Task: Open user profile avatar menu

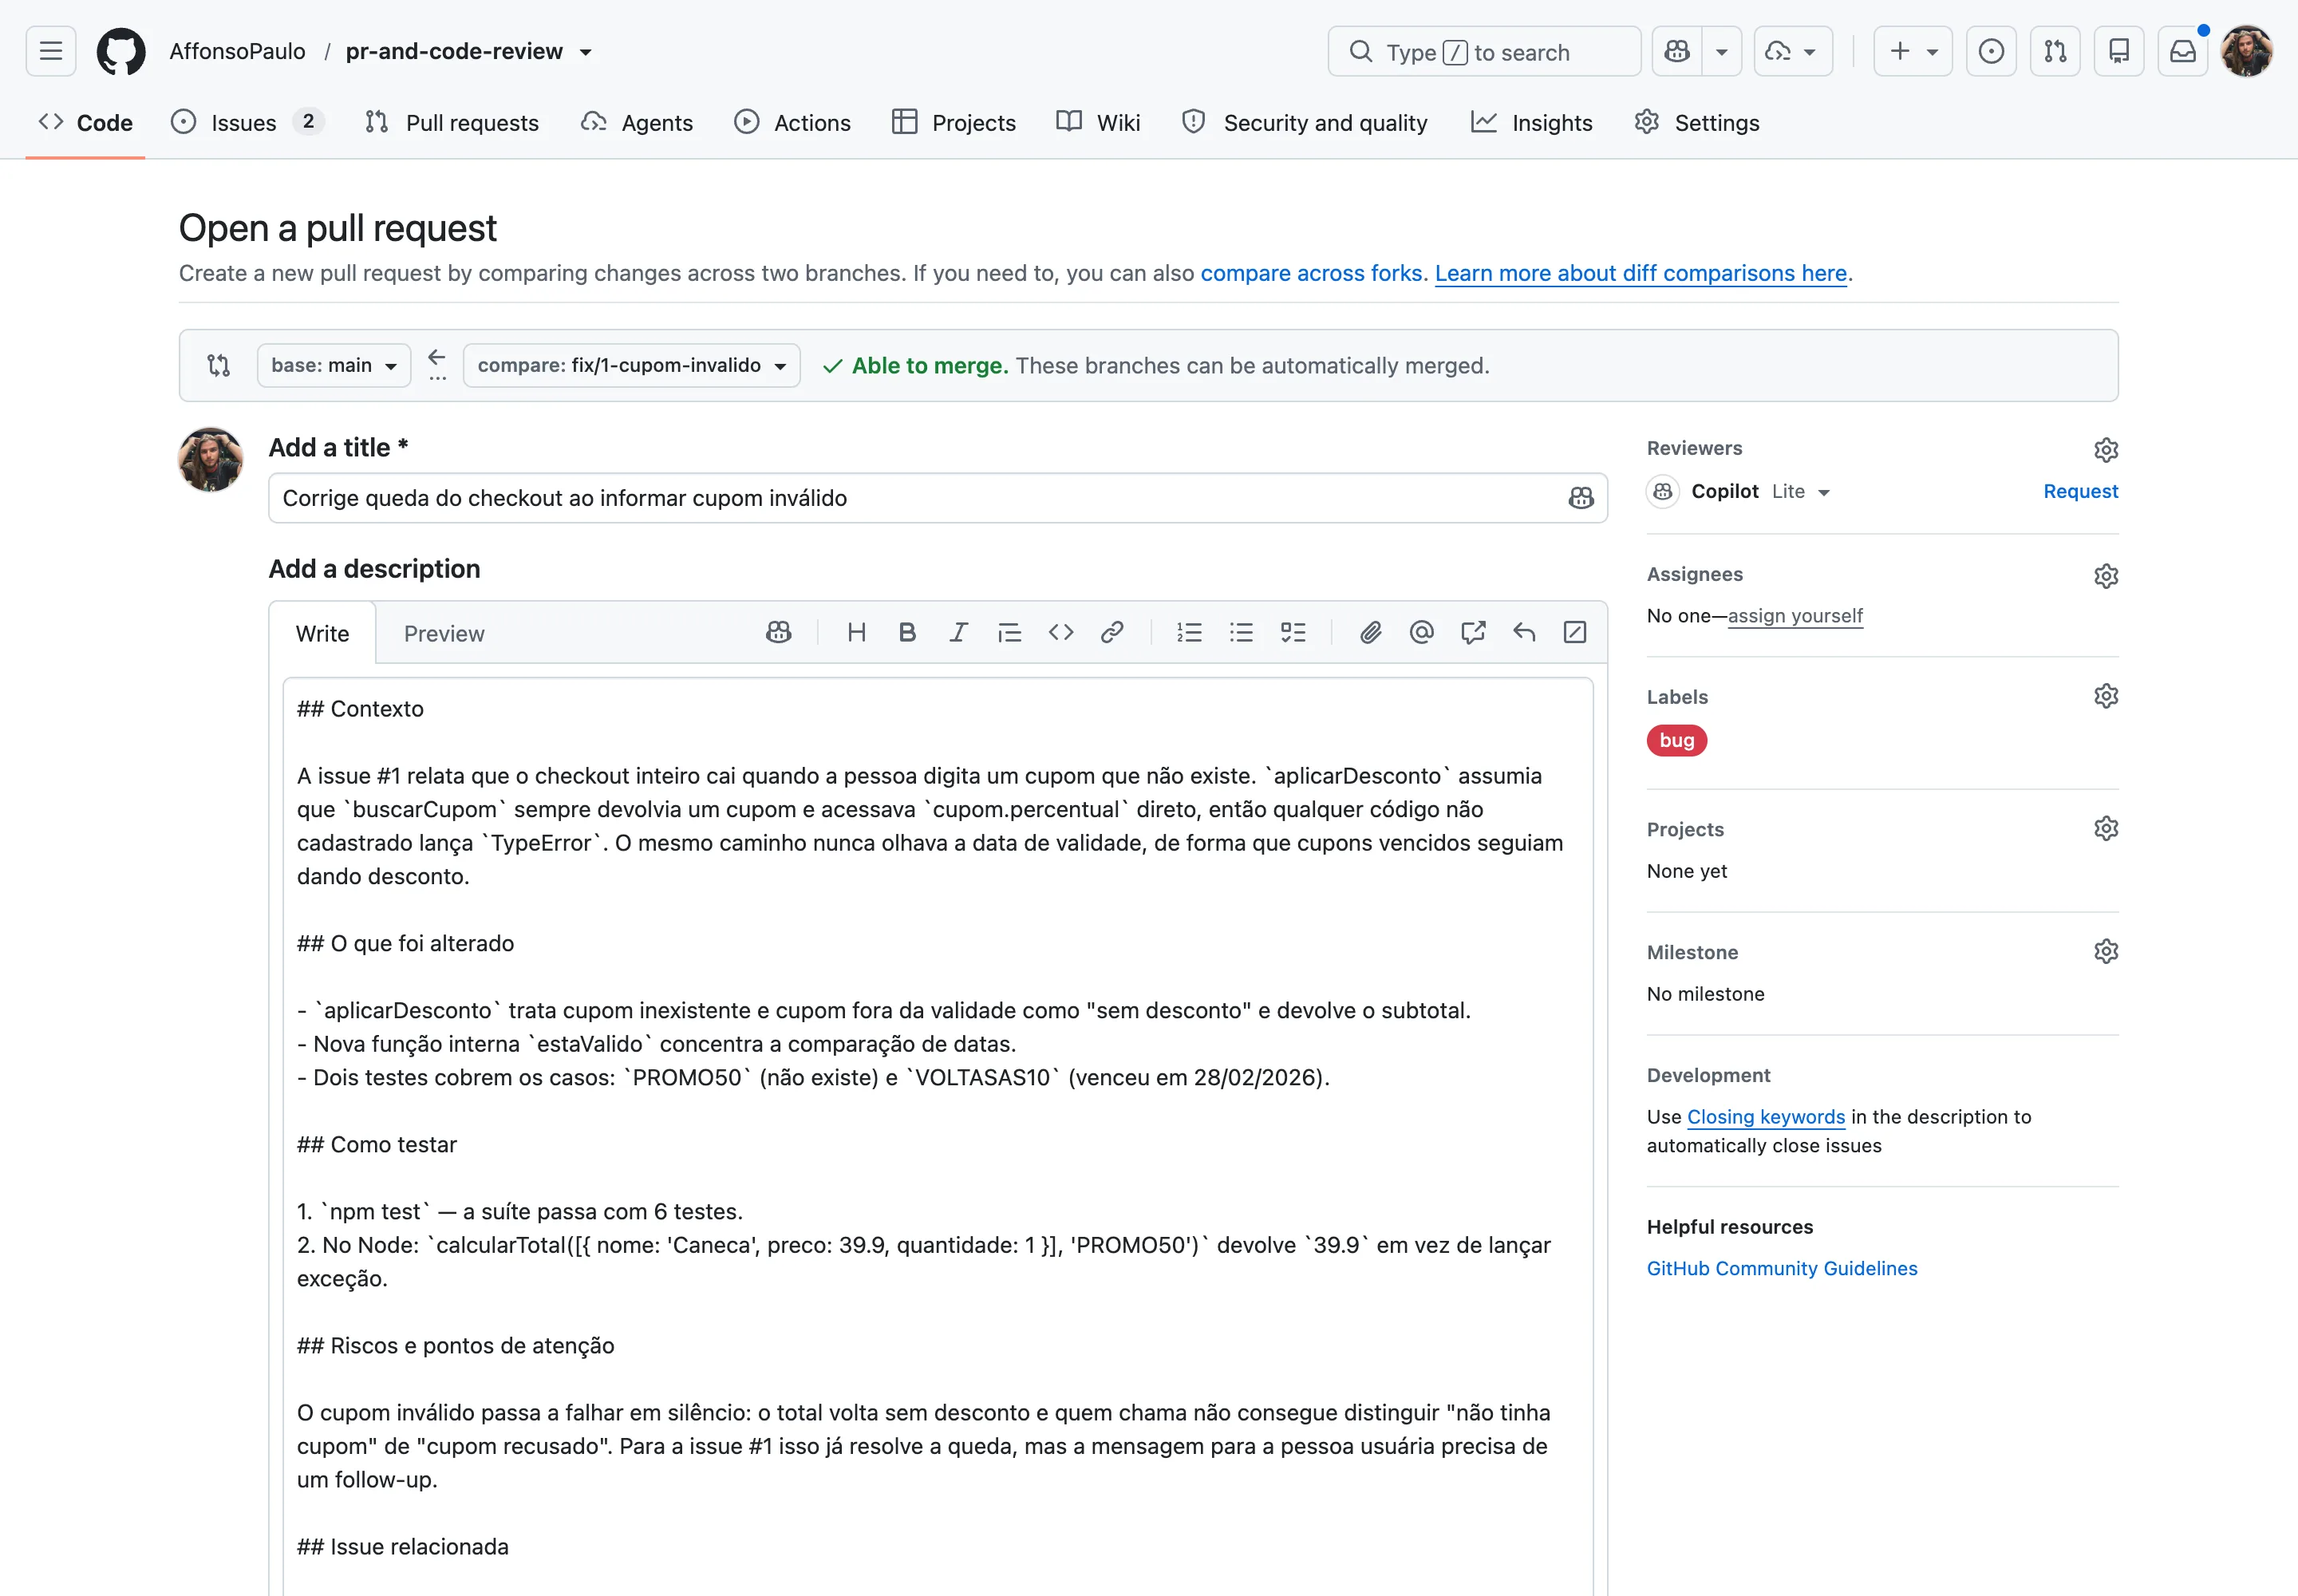Action: point(2246,51)
